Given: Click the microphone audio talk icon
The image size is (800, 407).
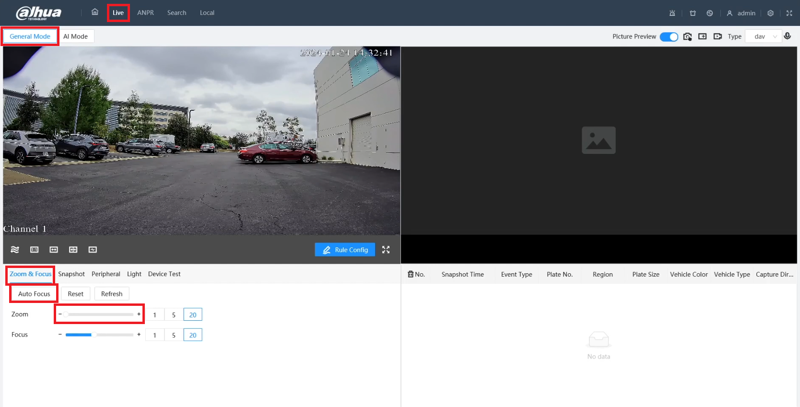Looking at the screenshot, I should pyautogui.click(x=787, y=36).
